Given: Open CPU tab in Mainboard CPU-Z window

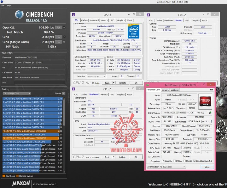Looking at the screenshot, I should (x=76, y=94).
